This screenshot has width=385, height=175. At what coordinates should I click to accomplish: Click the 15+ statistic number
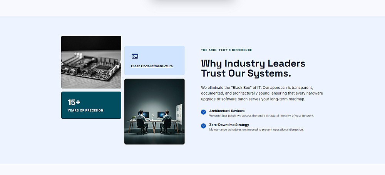pos(74,102)
